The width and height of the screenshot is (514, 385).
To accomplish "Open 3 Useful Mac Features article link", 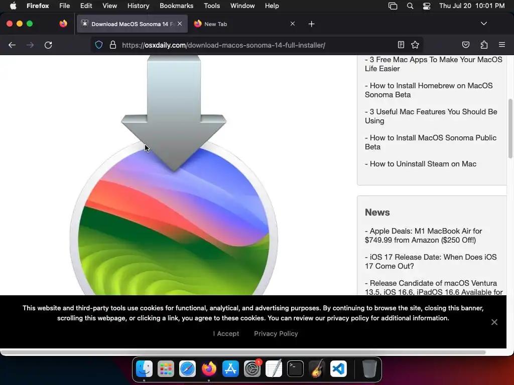I will tap(431, 116).
